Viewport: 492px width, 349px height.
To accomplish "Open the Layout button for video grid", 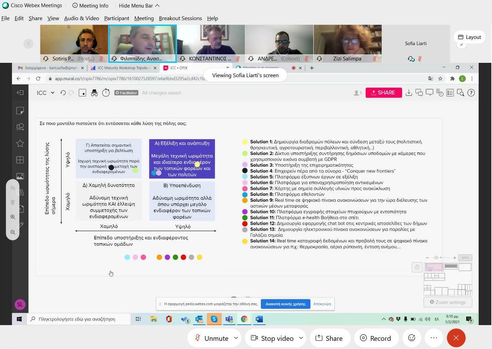I will [x=469, y=37].
